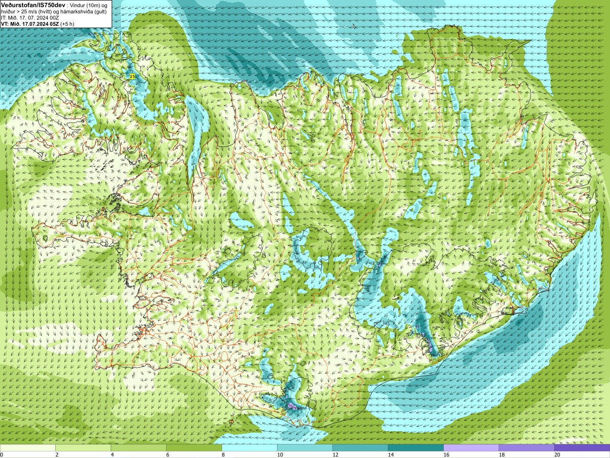Click the legend label 2
Screen dimensions: 610x458
coord(57,455)
